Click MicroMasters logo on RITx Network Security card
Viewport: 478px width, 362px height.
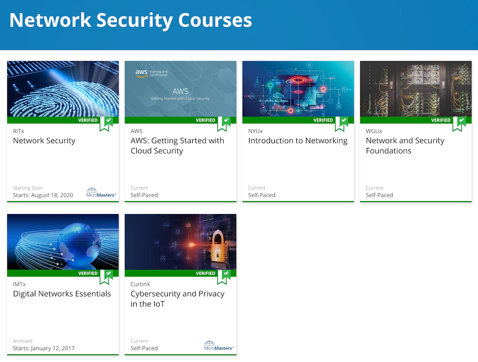(x=101, y=193)
